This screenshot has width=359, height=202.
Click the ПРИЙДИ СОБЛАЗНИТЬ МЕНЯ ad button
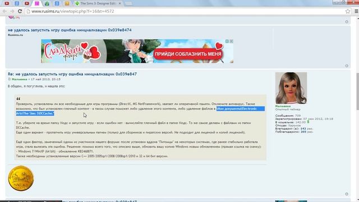coord(188,54)
